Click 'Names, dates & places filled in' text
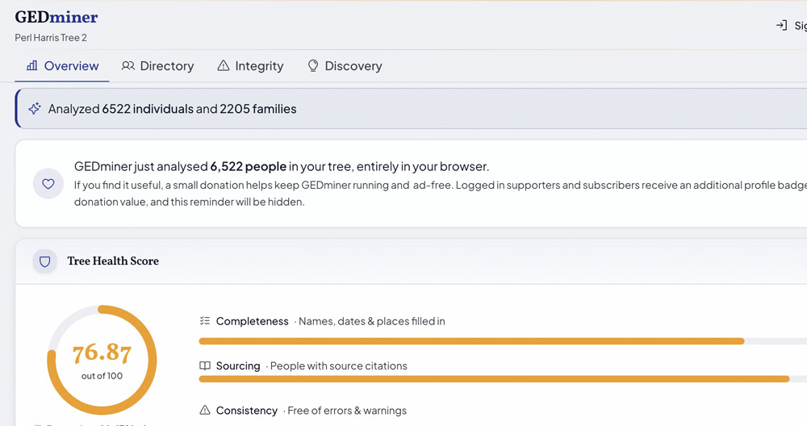This screenshot has width=807, height=426. pyautogui.click(x=371, y=321)
